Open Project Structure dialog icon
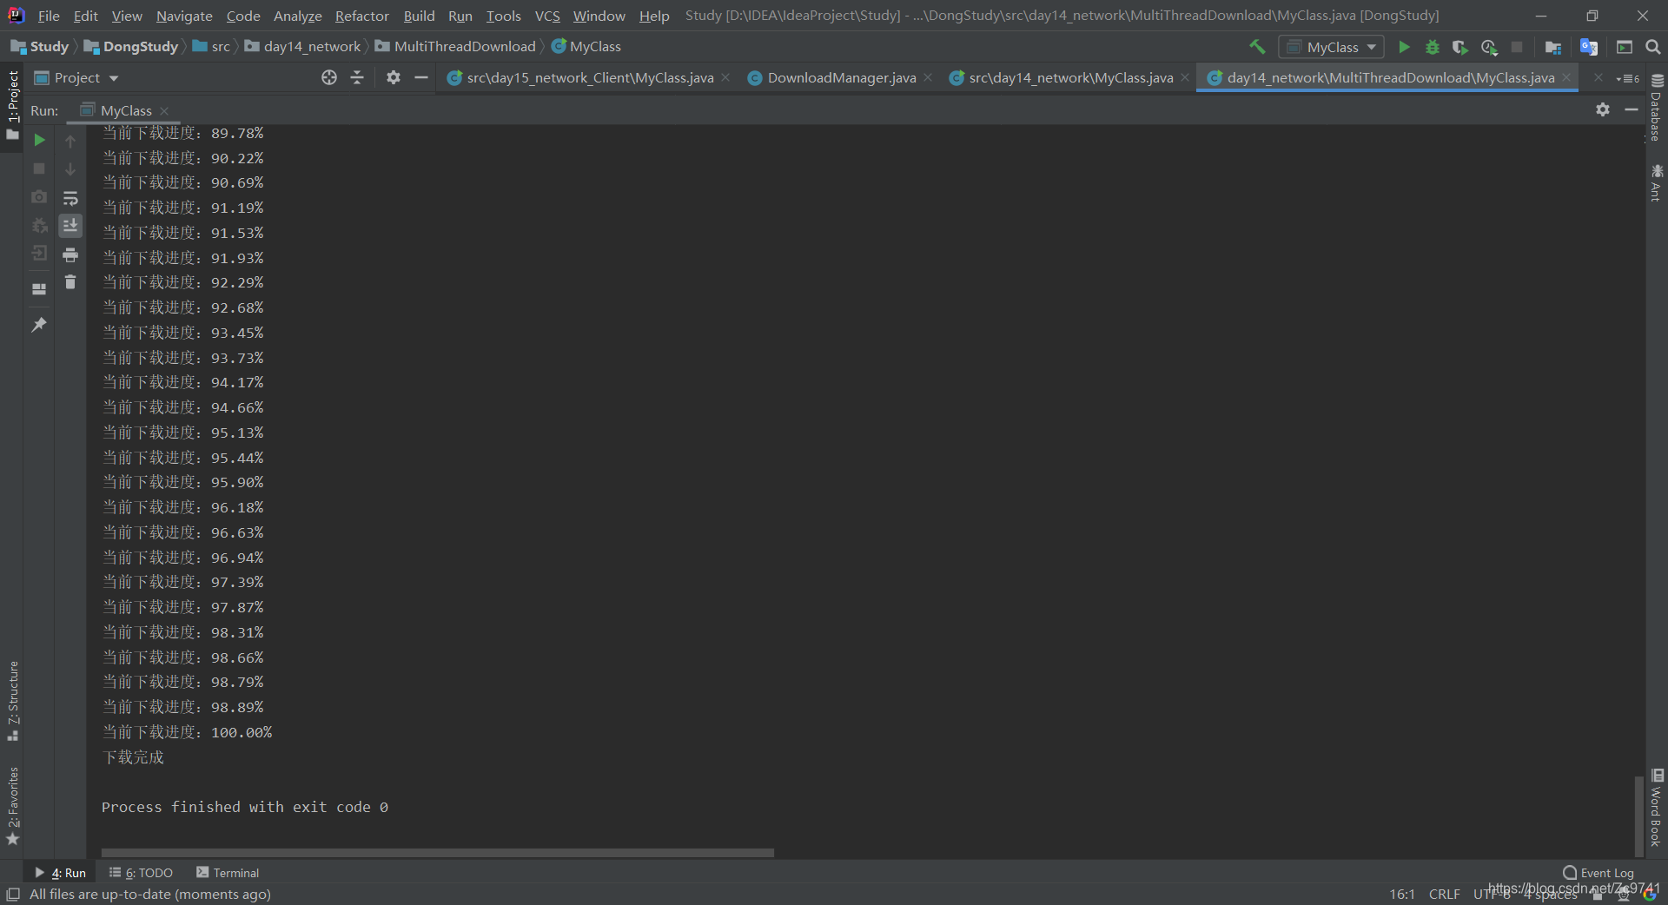 pos(1553,47)
